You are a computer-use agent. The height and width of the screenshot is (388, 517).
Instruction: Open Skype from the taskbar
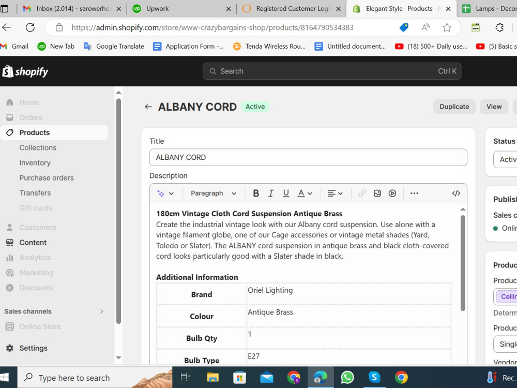374,377
